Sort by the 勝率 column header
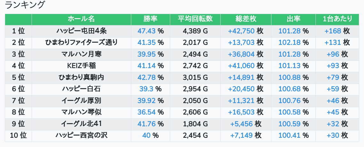Image resolution: width=364 pixels, height=147 pixels. (x=150, y=19)
